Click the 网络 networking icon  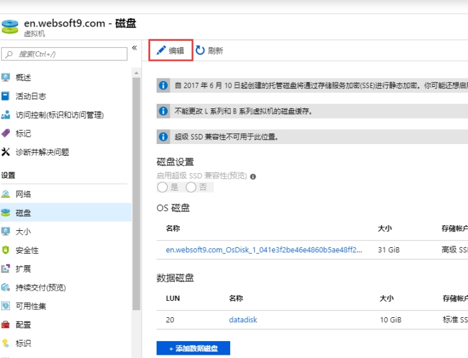tap(6, 194)
